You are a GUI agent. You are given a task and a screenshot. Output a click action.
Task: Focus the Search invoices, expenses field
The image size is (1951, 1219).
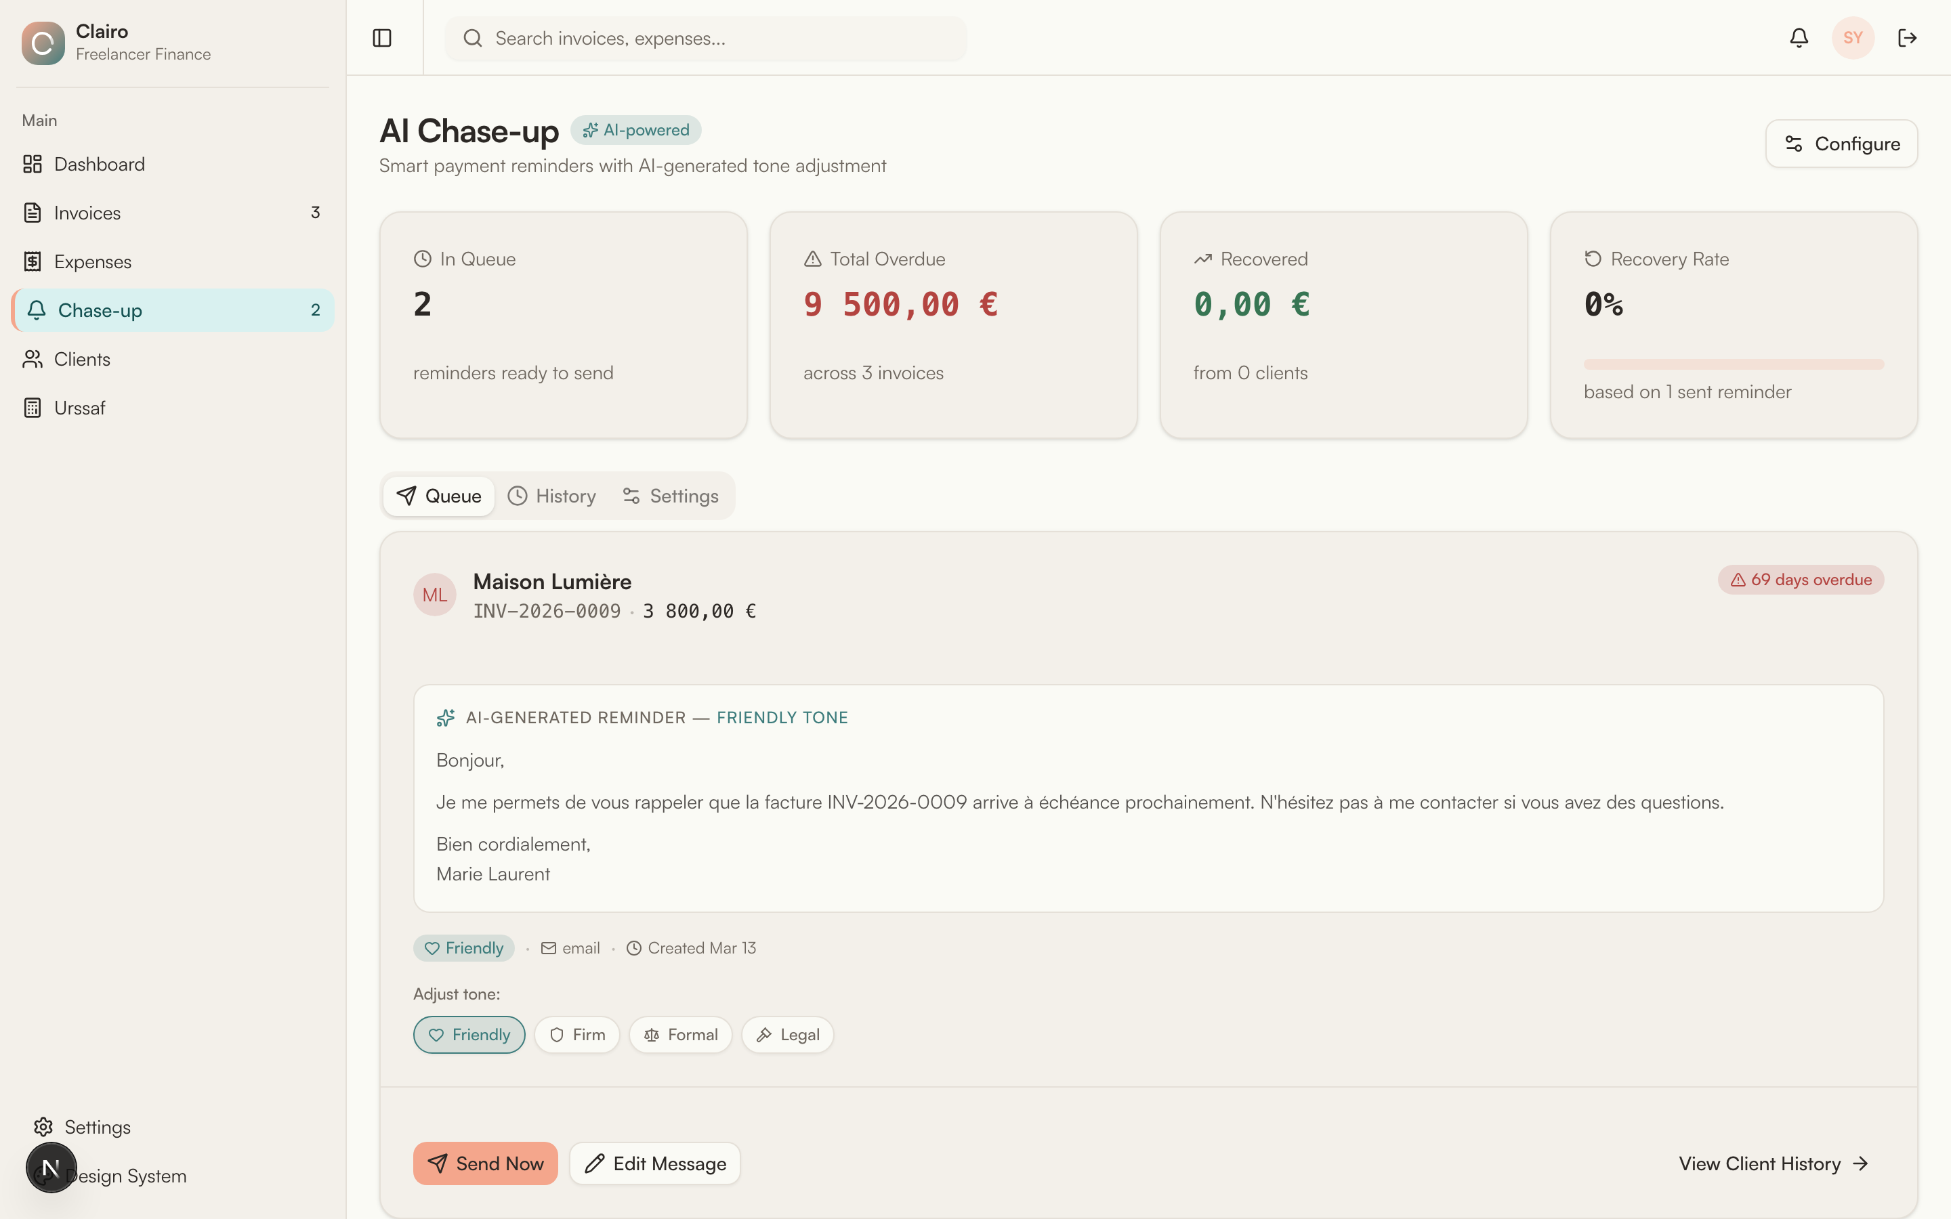tap(705, 39)
